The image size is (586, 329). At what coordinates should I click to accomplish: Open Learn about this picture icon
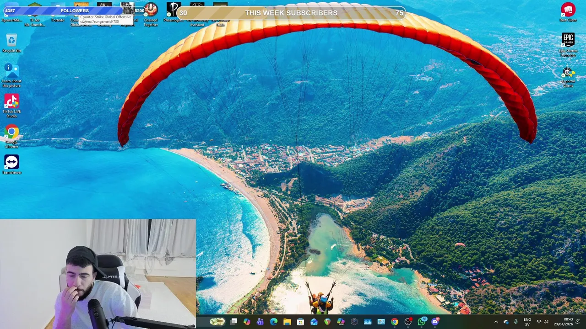(x=11, y=75)
